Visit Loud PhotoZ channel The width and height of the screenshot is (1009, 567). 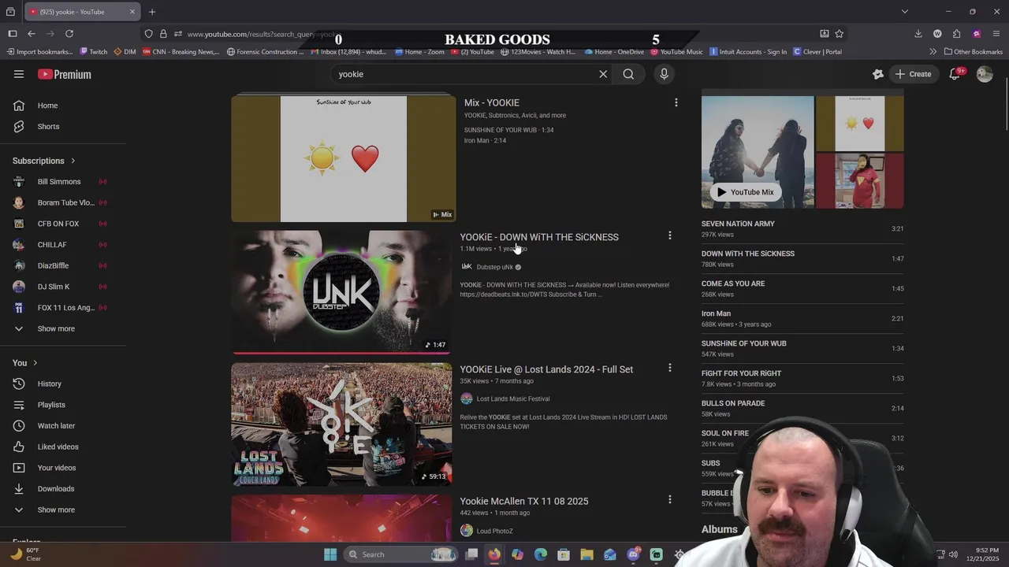pos(494,531)
